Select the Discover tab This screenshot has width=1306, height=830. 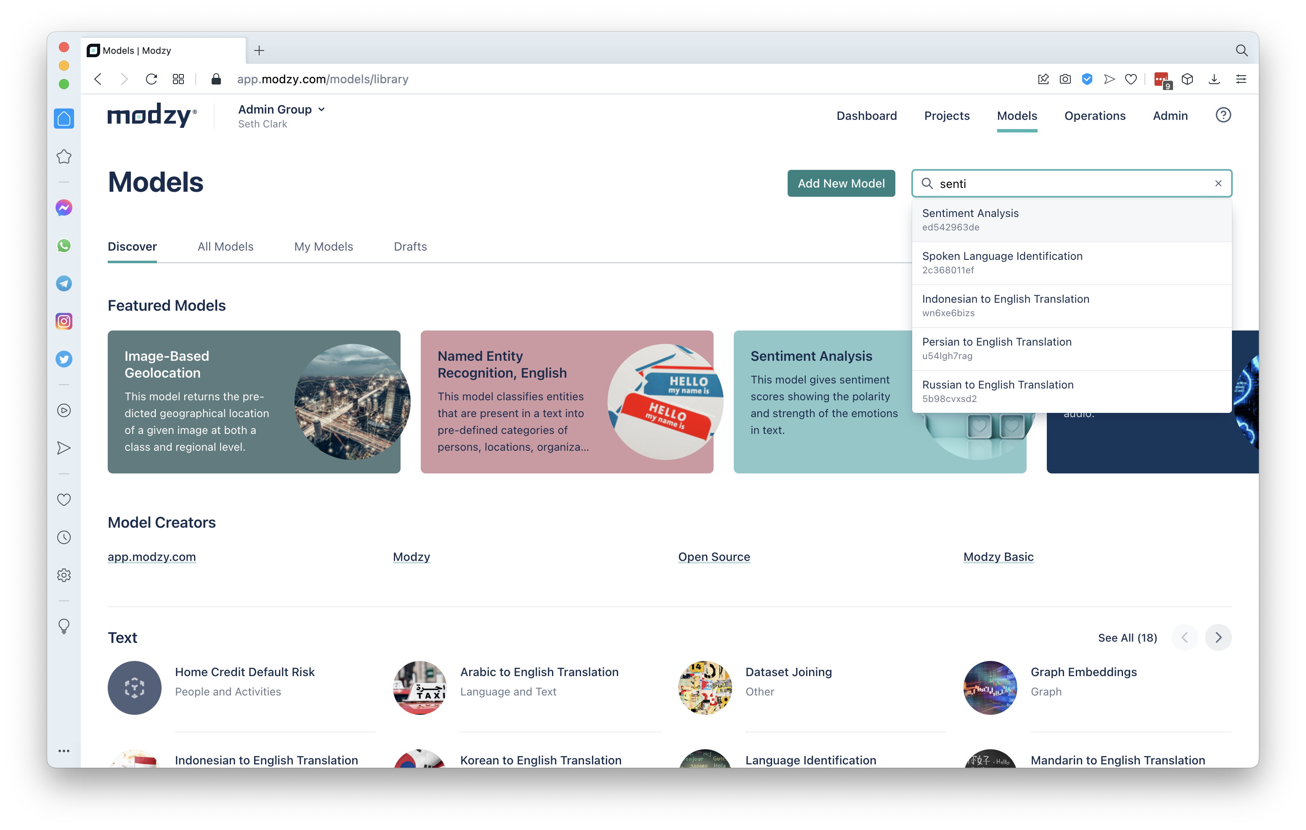click(x=132, y=245)
